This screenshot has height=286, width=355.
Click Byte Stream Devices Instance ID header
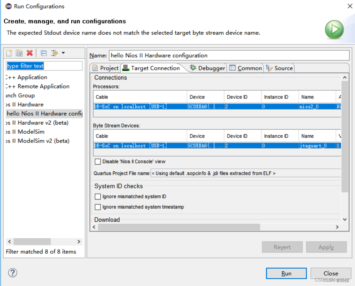280,136
